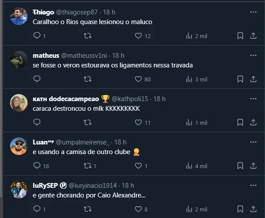Screen dimensions: 265x218
Task: Open @kathpoli15 profile handle
Action: click(131, 99)
